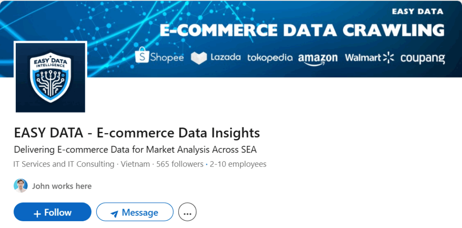This screenshot has height=228, width=462.
Task: Follow the EASY DATA company page
Action: point(52,212)
